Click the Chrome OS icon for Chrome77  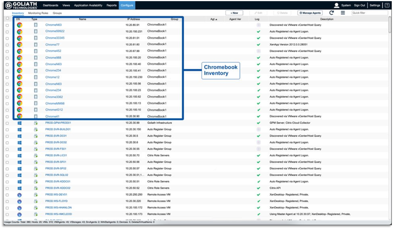coord(20,44)
